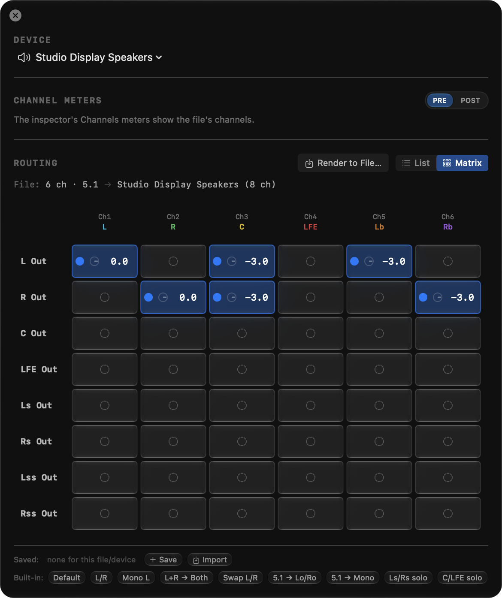Disable Ch1 L routing to L Out

pyautogui.click(x=80, y=261)
